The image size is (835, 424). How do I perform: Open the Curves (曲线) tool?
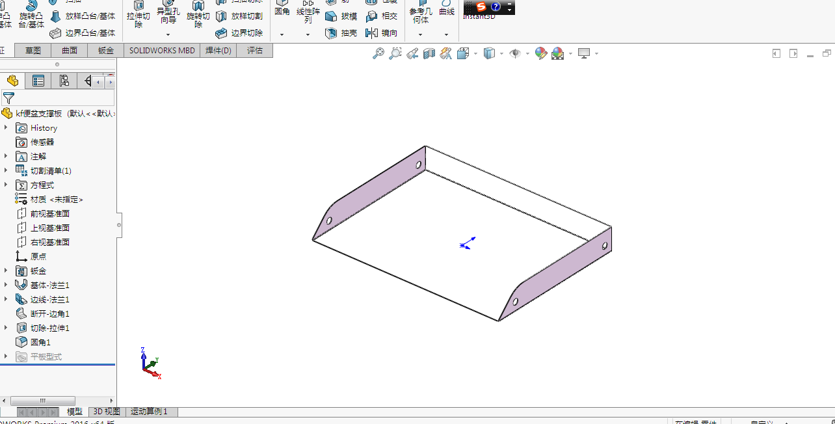coord(447,9)
